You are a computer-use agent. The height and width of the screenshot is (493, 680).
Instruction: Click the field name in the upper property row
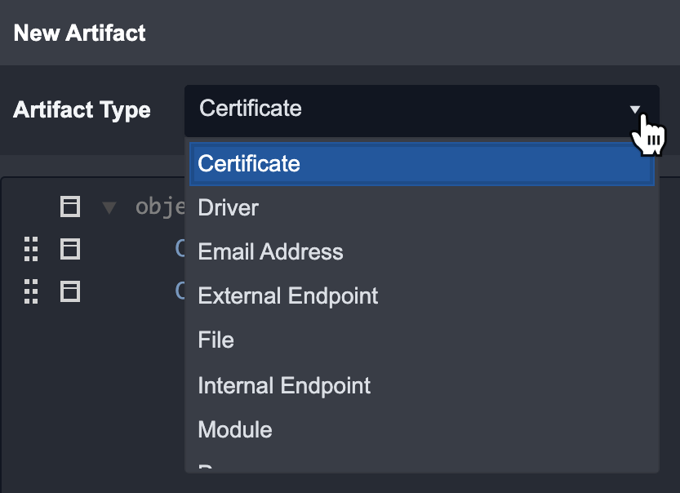pyautogui.click(x=180, y=248)
